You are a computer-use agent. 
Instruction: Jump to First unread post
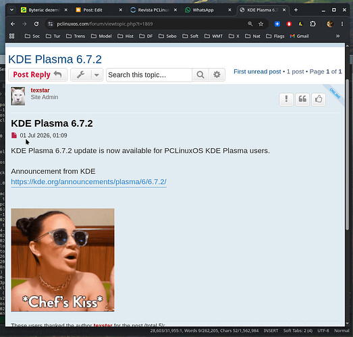(257, 71)
